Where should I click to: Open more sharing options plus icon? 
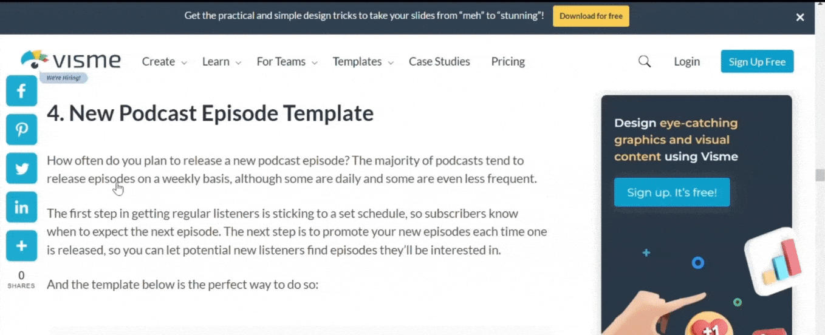pyautogui.click(x=21, y=246)
